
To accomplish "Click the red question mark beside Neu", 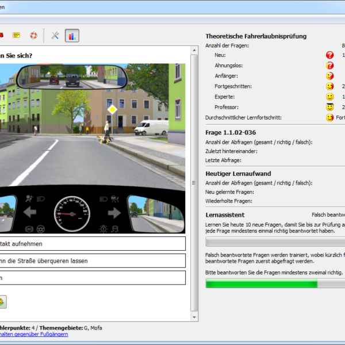I will point(329,55).
